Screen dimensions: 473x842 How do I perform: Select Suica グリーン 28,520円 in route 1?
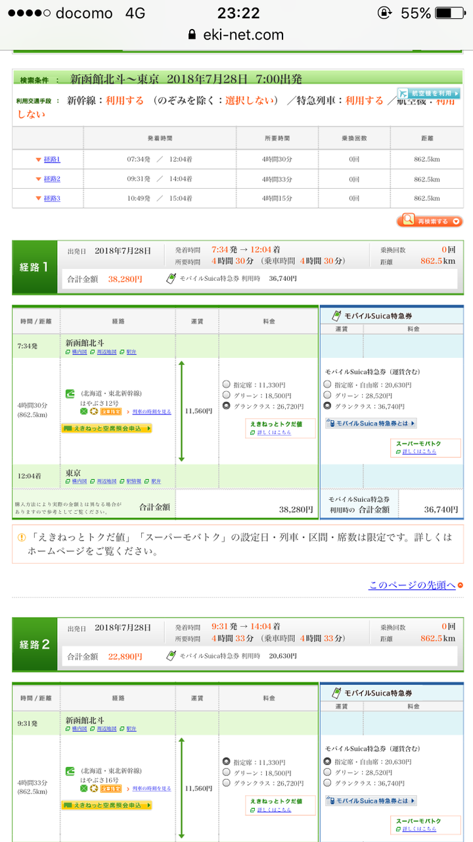pyautogui.click(x=328, y=395)
